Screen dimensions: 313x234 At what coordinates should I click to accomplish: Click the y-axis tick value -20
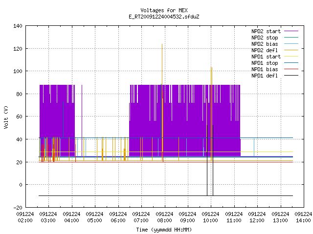pos(18,208)
